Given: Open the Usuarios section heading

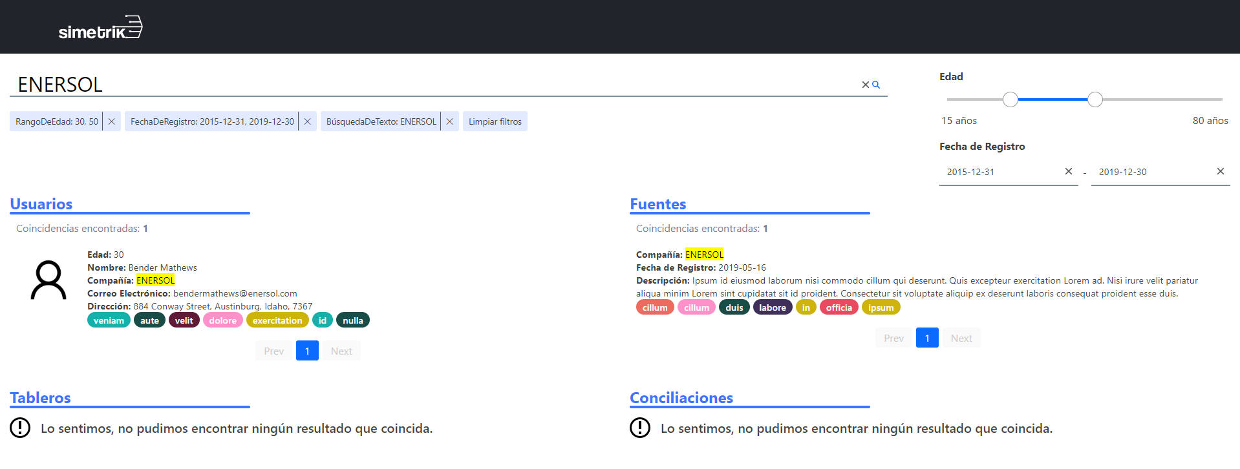Looking at the screenshot, I should point(41,204).
